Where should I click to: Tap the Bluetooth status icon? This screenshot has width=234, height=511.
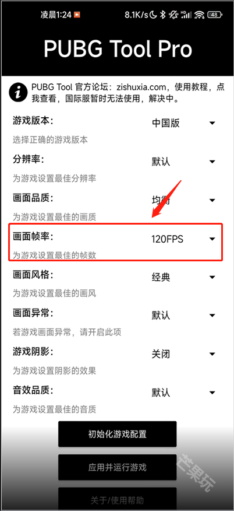(163, 15)
